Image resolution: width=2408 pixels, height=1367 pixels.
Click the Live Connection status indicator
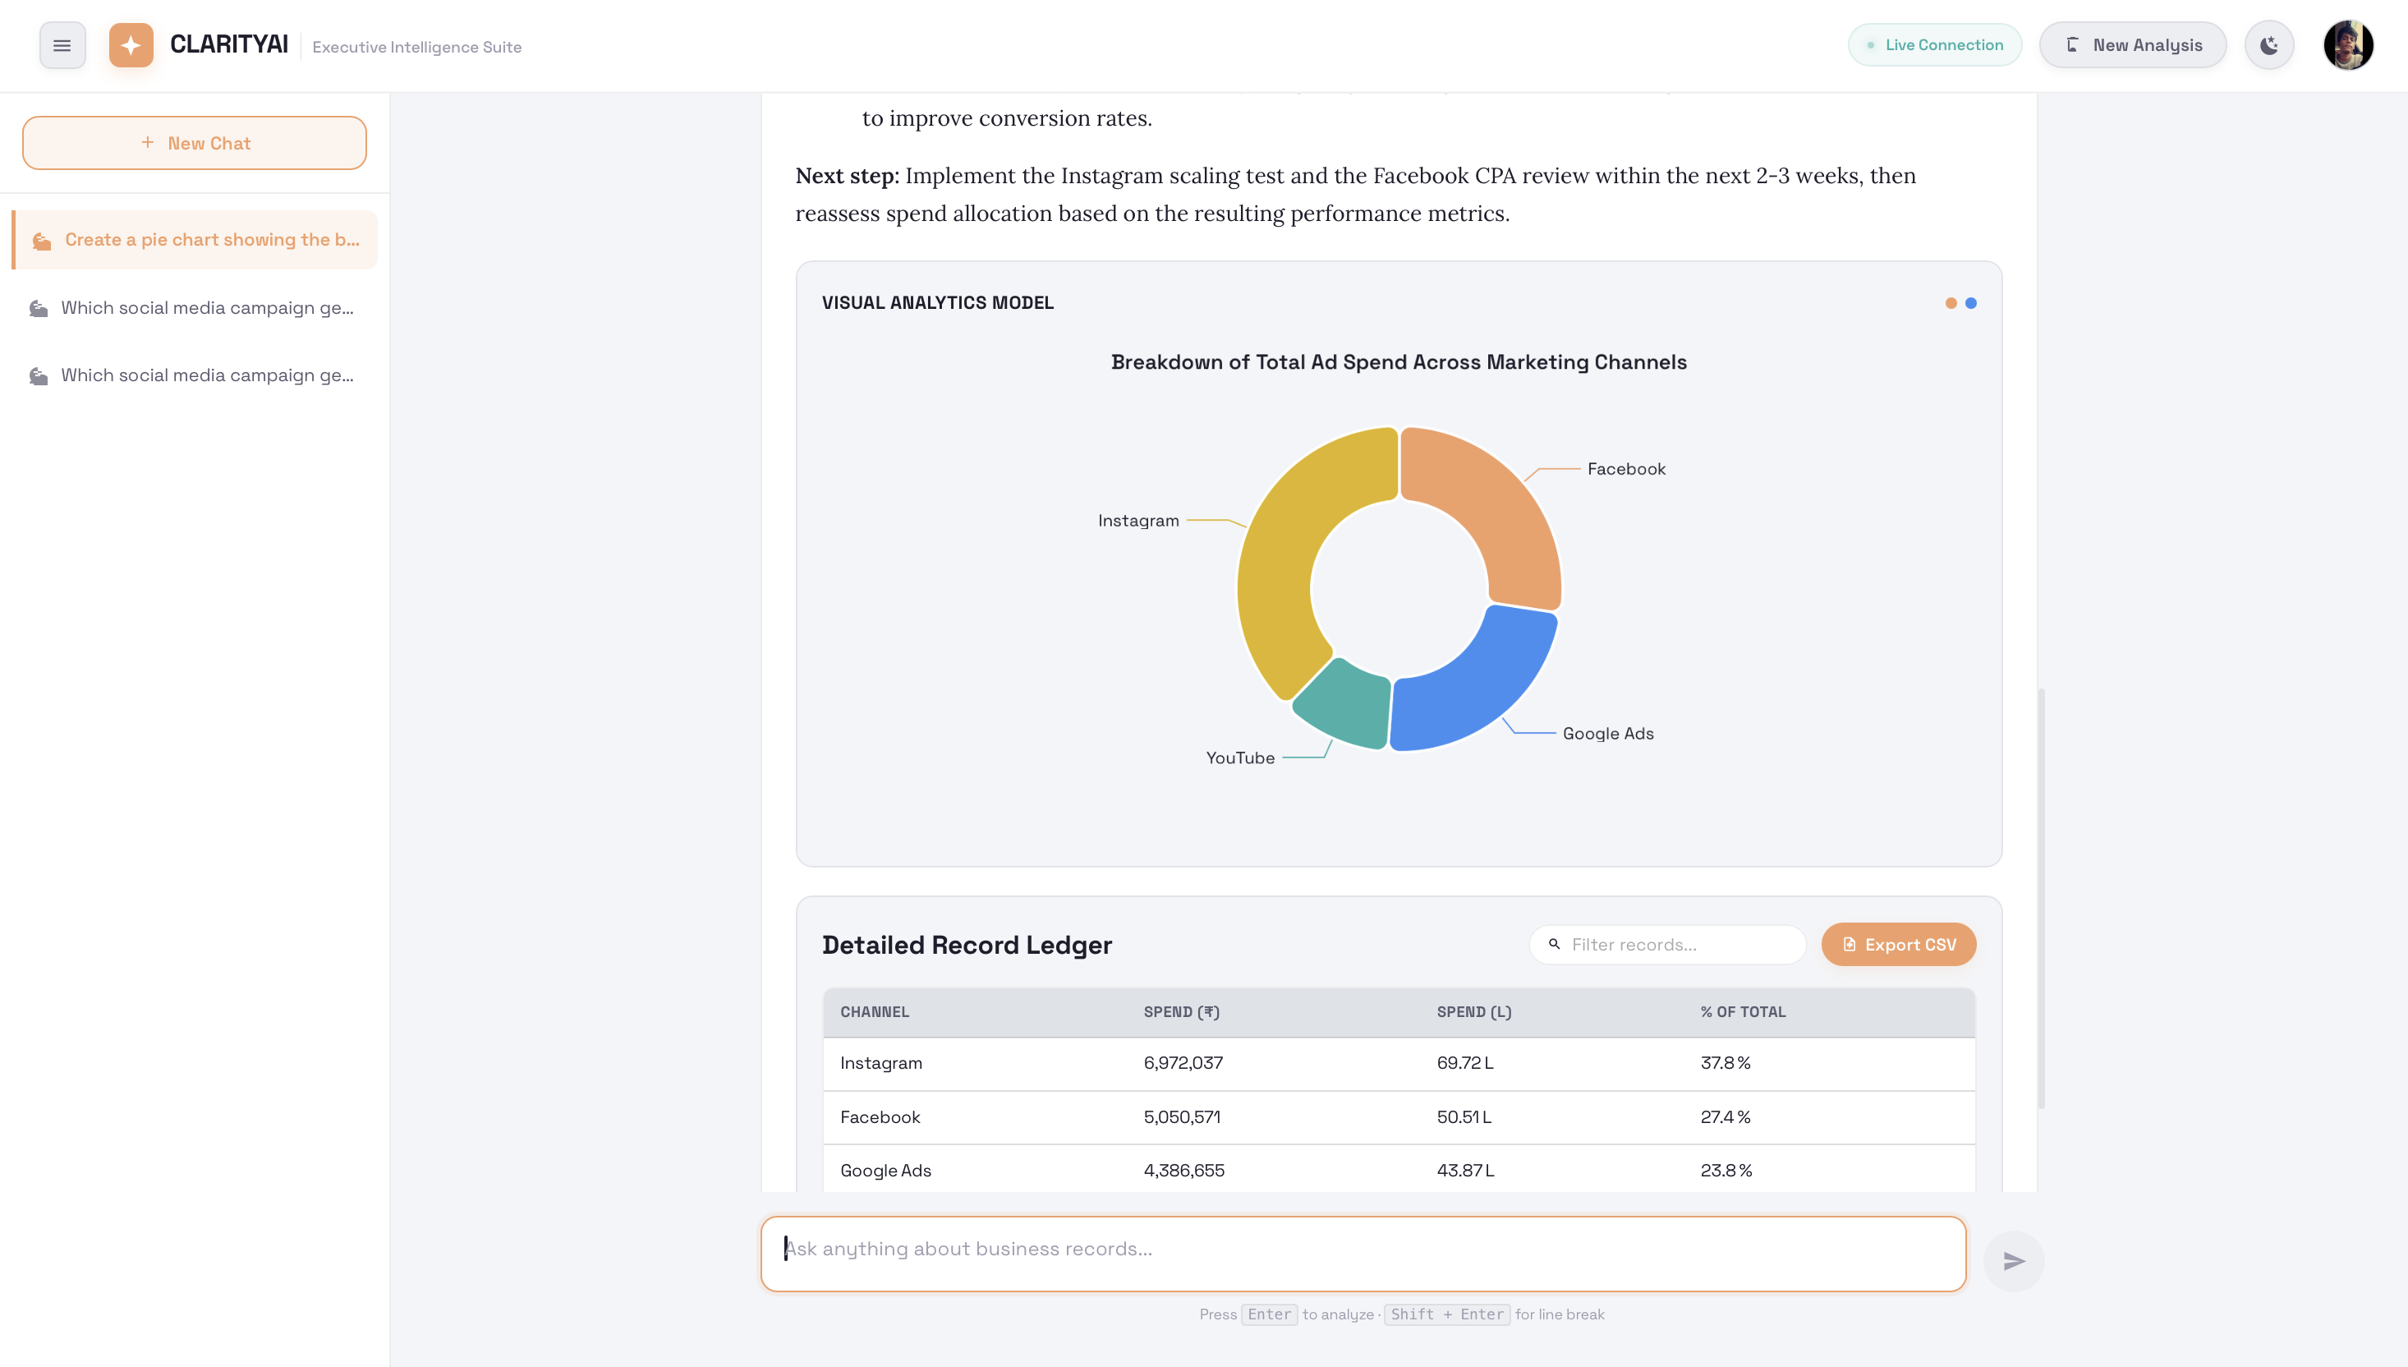tap(1934, 45)
